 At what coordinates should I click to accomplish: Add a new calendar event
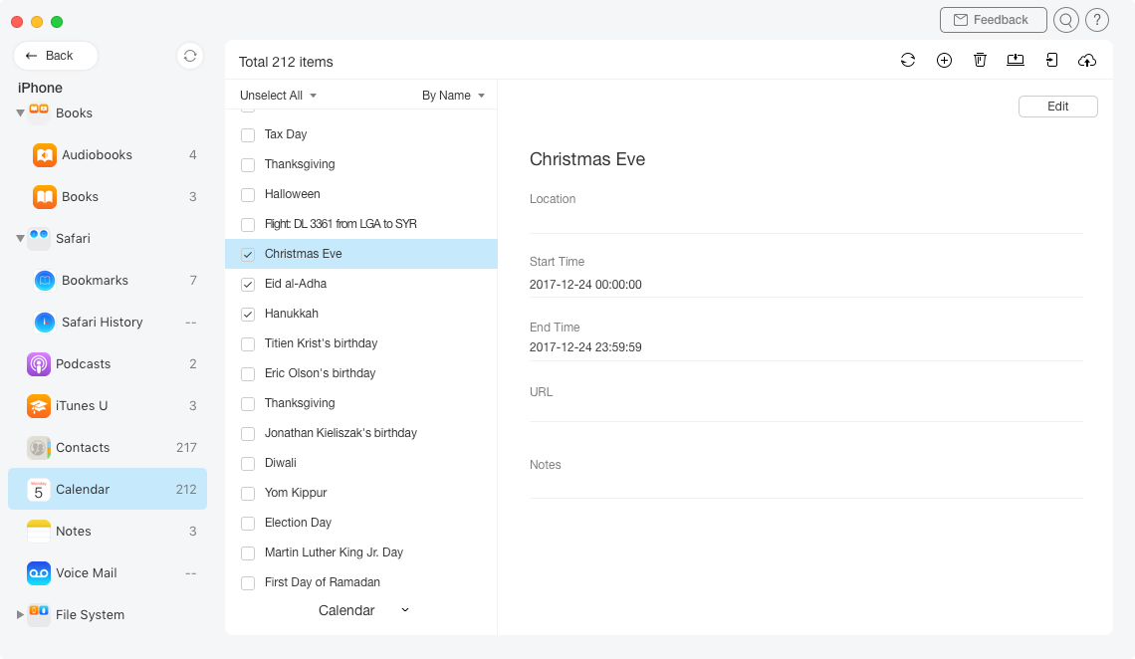944,60
